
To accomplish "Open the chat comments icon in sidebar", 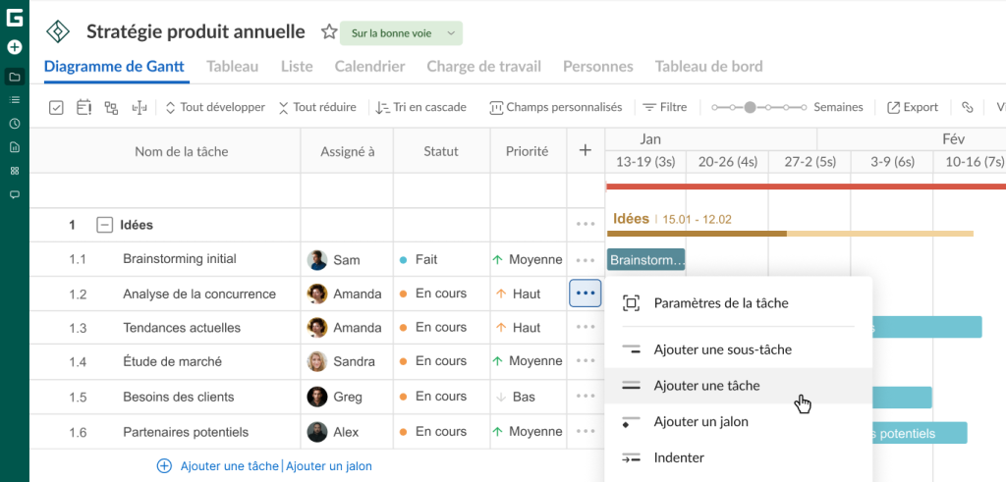I will click(x=14, y=194).
